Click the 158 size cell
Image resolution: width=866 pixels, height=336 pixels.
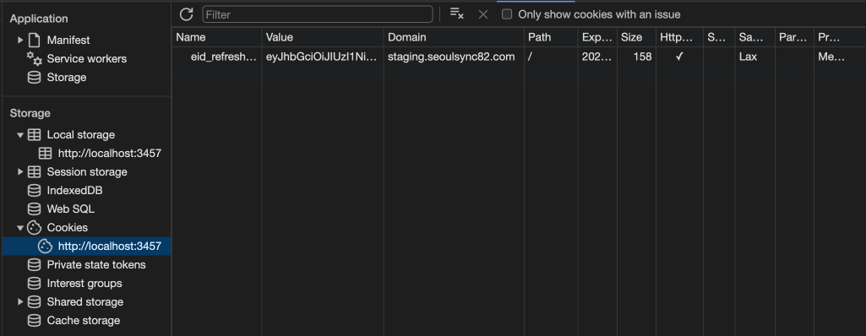[x=636, y=57]
